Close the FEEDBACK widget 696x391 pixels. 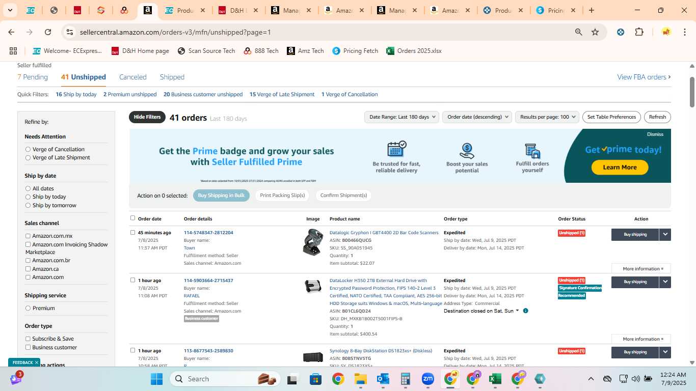(x=37, y=362)
